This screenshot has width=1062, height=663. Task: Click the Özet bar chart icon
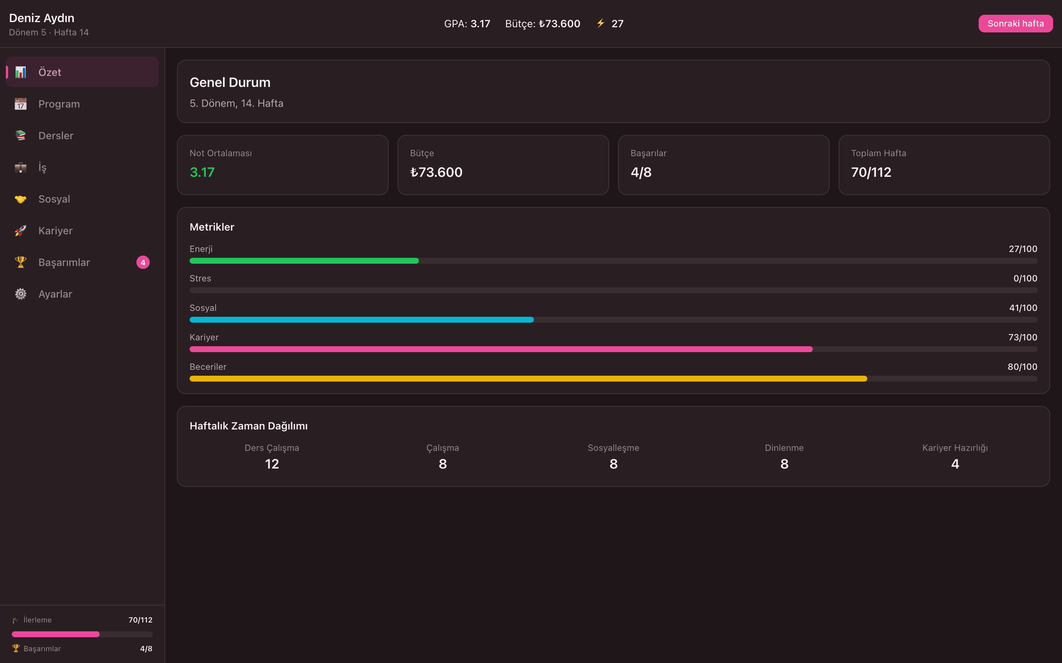point(21,72)
